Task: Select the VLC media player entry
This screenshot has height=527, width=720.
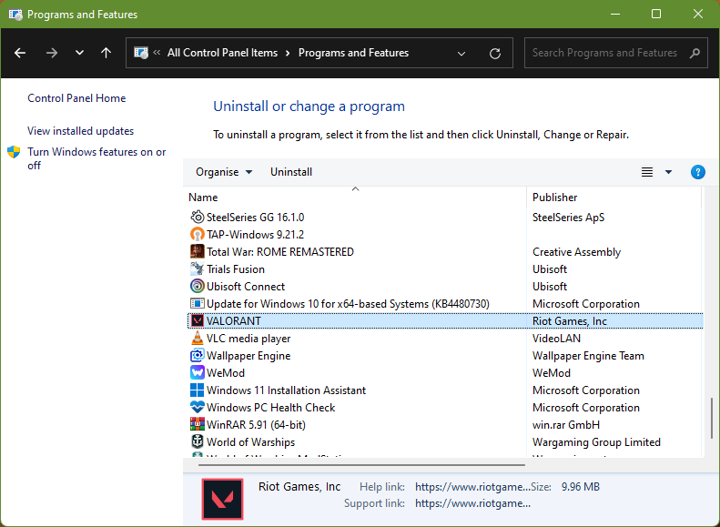Action: click(x=445, y=339)
